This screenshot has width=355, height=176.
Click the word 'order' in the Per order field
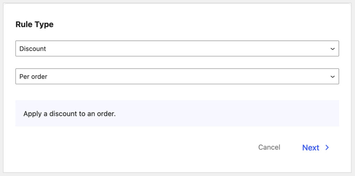click(x=39, y=77)
